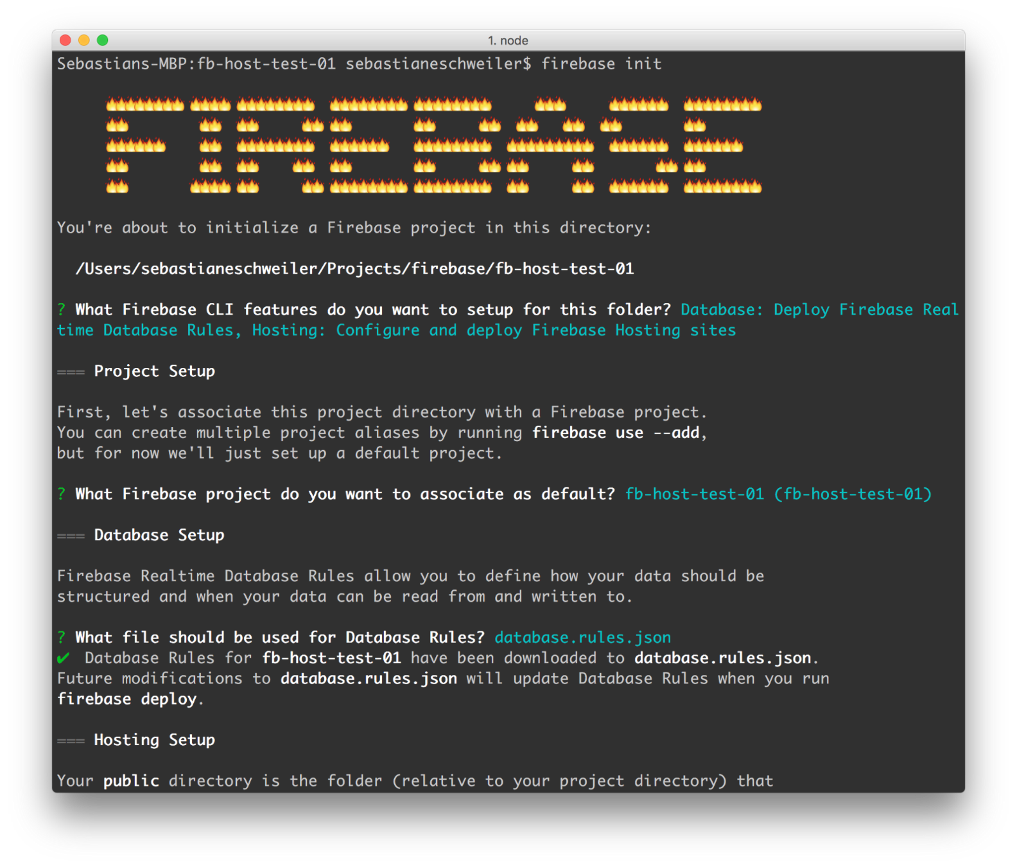Image resolution: width=1017 pixels, height=867 pixels.
Task: Click the "Database Setup" heading
Action: (159, 535)
